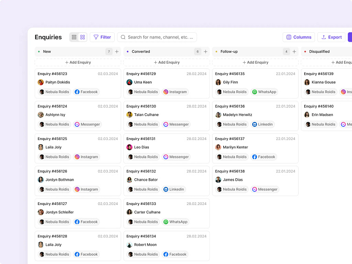Viewport: 352px width, 264px height.
Task: Click Nebula Roidis tag on Enquiry #456135
Action: [x=232, y=92]
